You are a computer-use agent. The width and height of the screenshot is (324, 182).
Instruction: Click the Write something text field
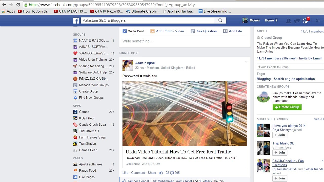point(185,41)
